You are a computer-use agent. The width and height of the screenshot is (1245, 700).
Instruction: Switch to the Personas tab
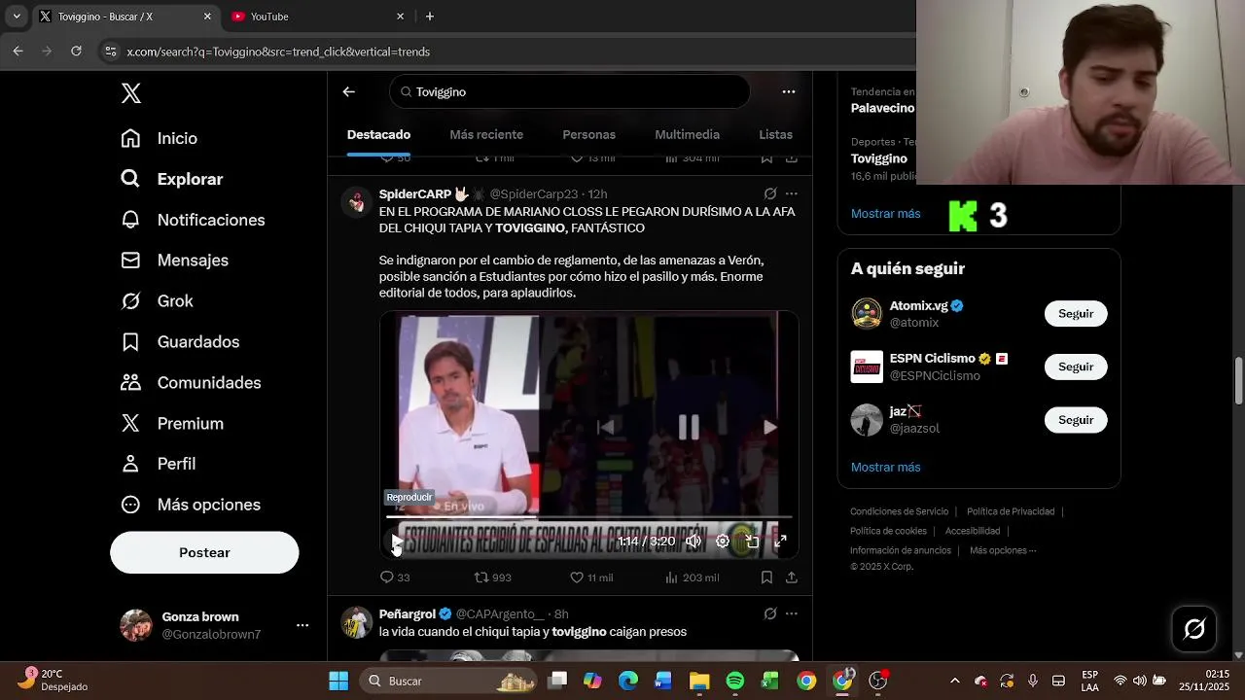(x=588, y=134)
